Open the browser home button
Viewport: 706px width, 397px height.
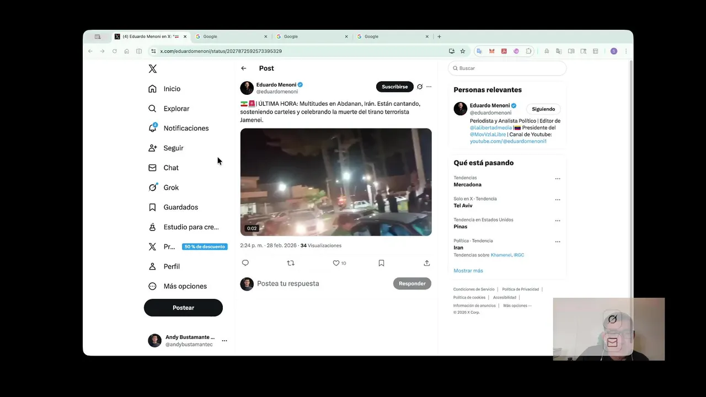pos(126,51)
